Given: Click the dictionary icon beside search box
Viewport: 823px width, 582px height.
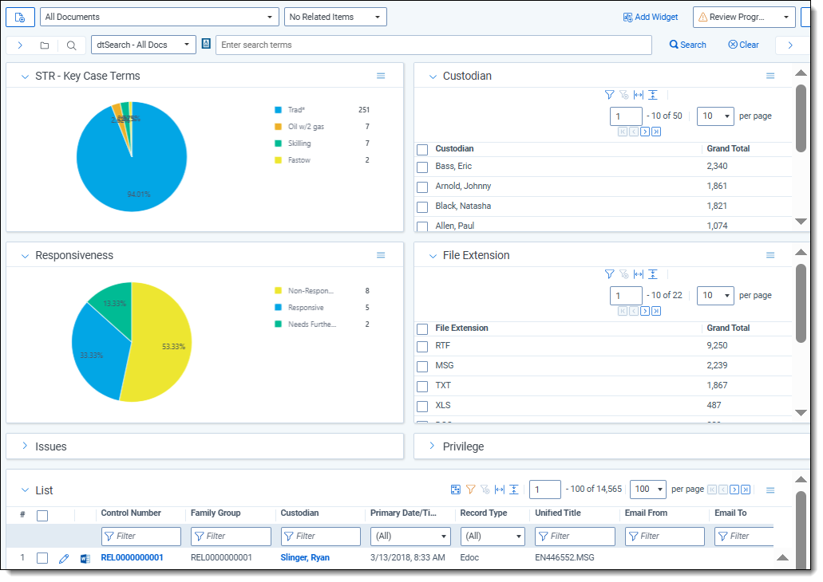Looking at the screenshot, I should [x=206, y=45].
